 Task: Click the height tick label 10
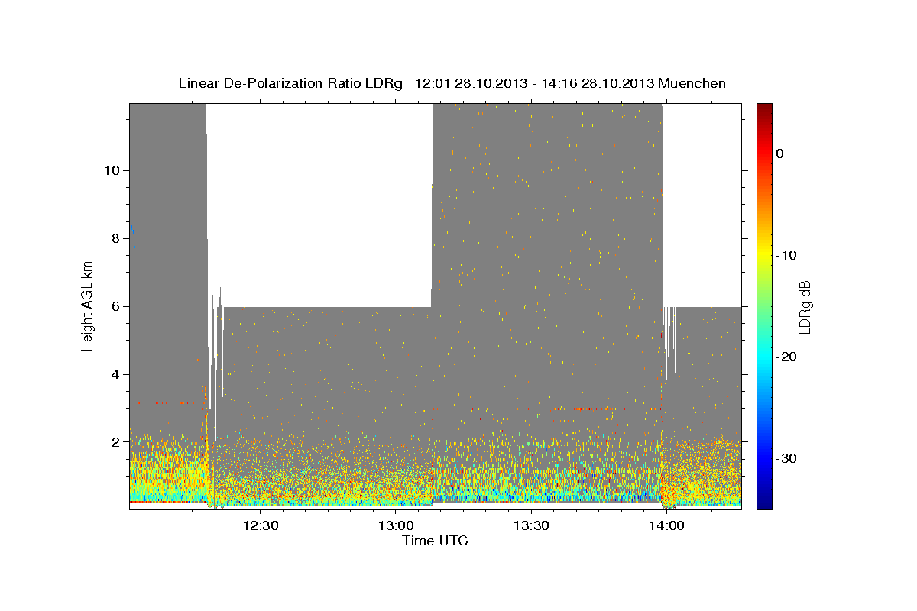click(x=111, y=170)
